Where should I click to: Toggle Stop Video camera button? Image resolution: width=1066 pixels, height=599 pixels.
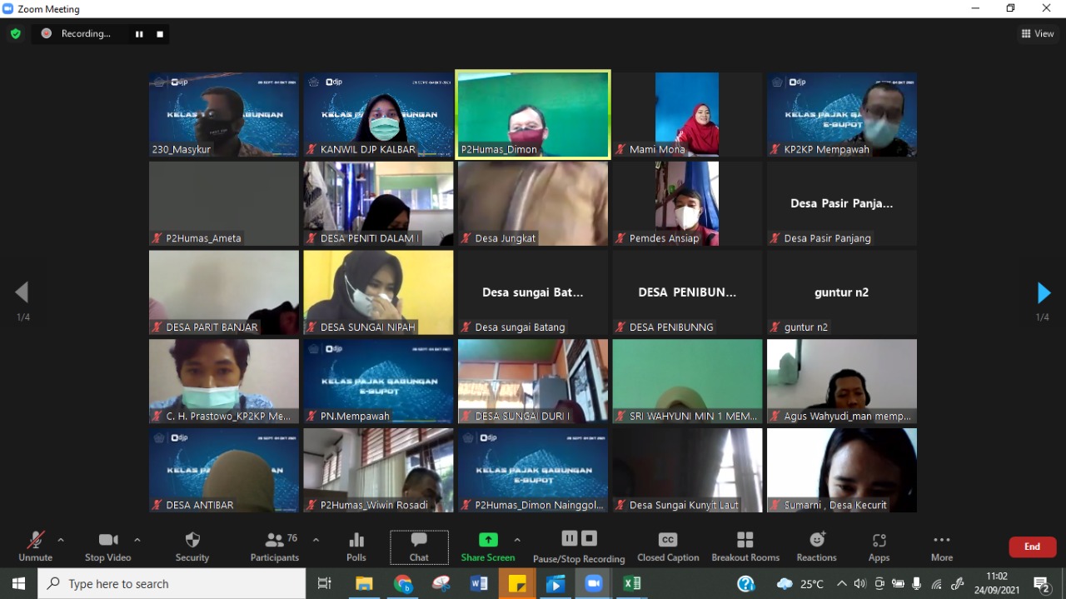coord(108,546)
